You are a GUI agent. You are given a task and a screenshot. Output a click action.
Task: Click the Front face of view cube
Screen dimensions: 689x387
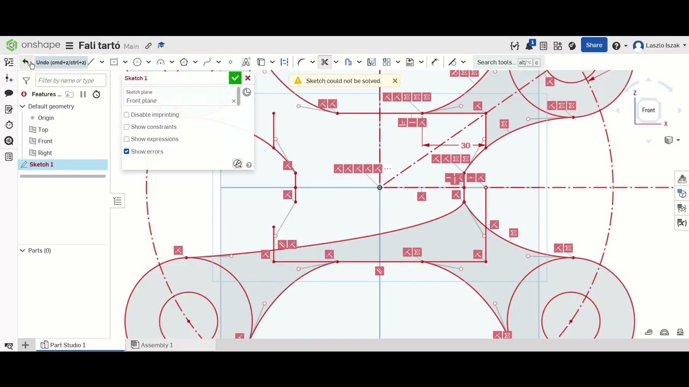[x=648, y=110]
